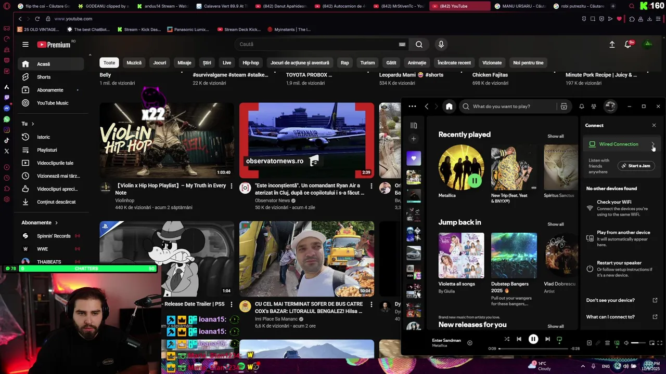Screen dimensions: 666x374
Task: Click the Spotify track progress bar
Action: 533,349
